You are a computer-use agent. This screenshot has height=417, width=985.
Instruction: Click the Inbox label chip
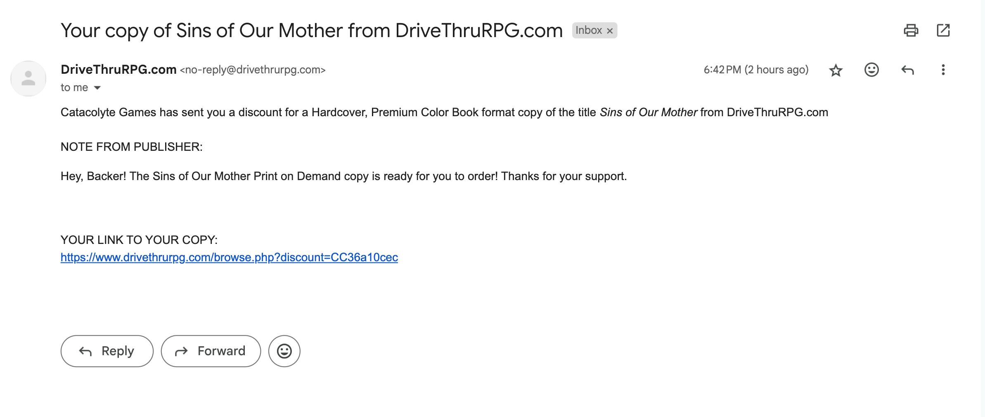coord(588,30)
